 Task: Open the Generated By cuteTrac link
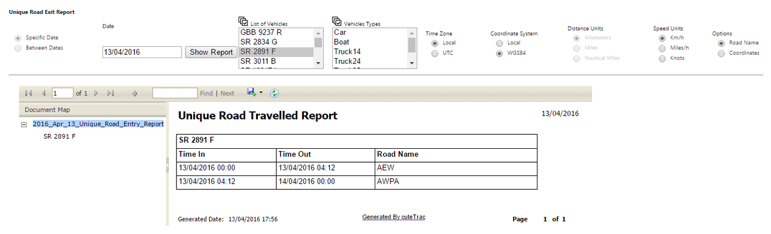pyautogui.click(x=394, y=217)
